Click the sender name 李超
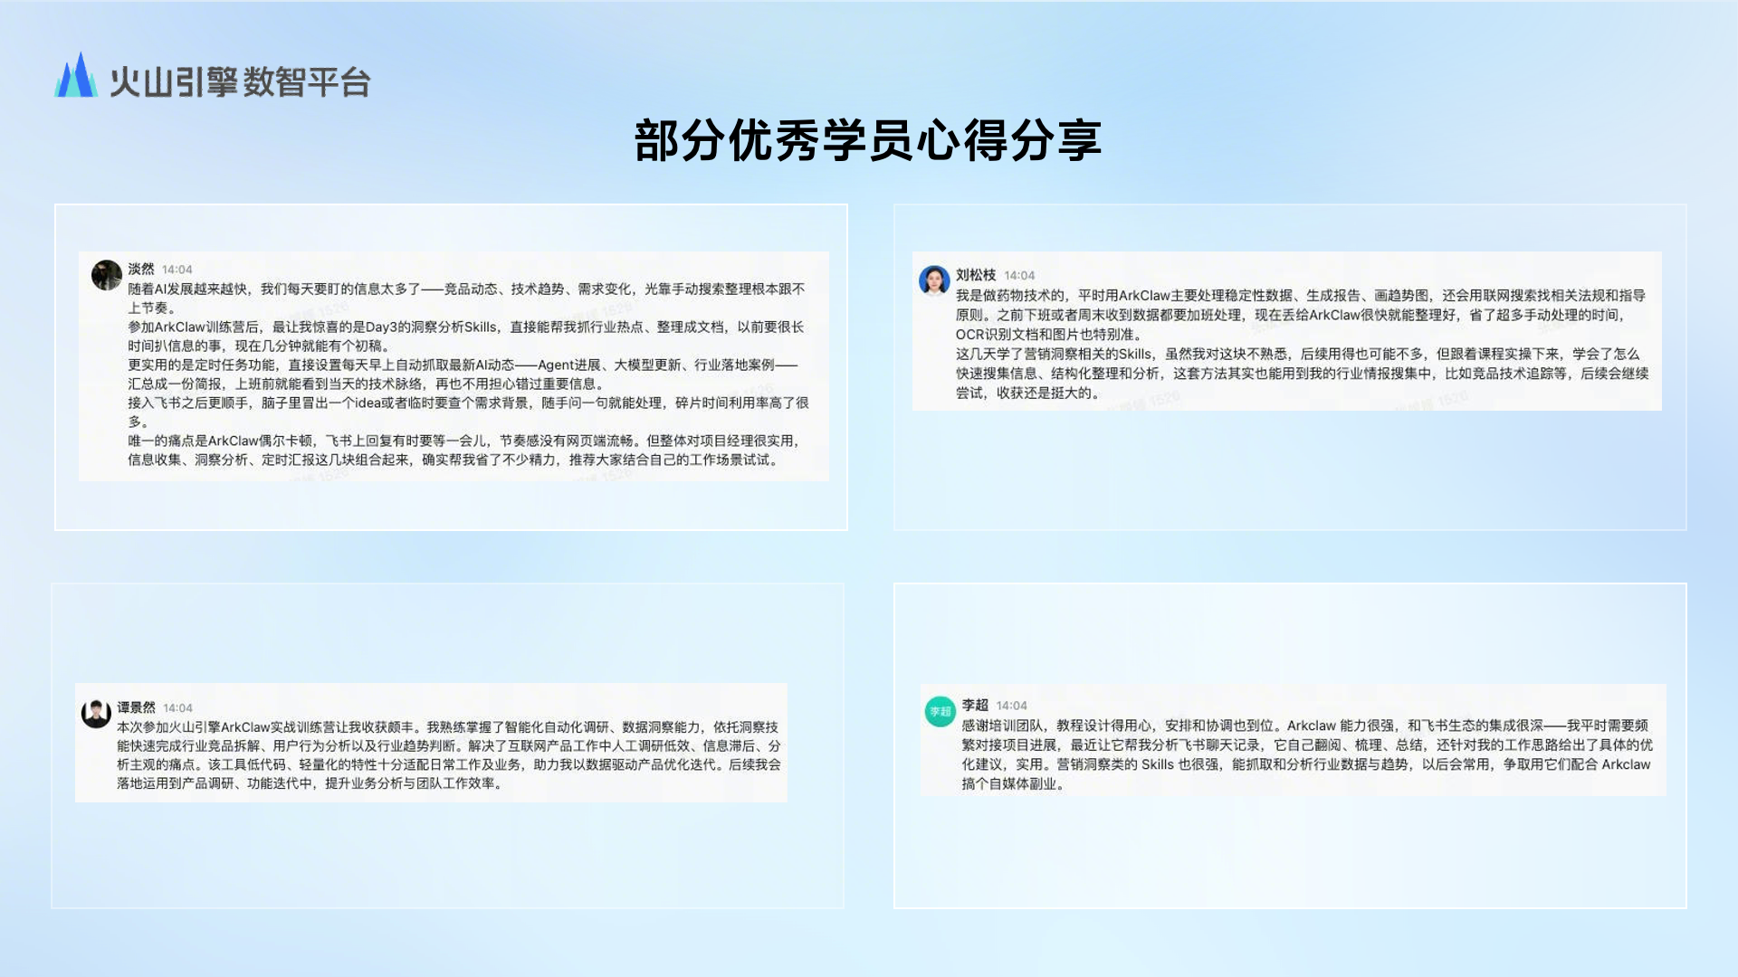The image size is (1738, 977). tap(975, 705)
